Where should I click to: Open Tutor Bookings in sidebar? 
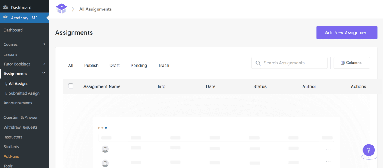click(17, 64)
